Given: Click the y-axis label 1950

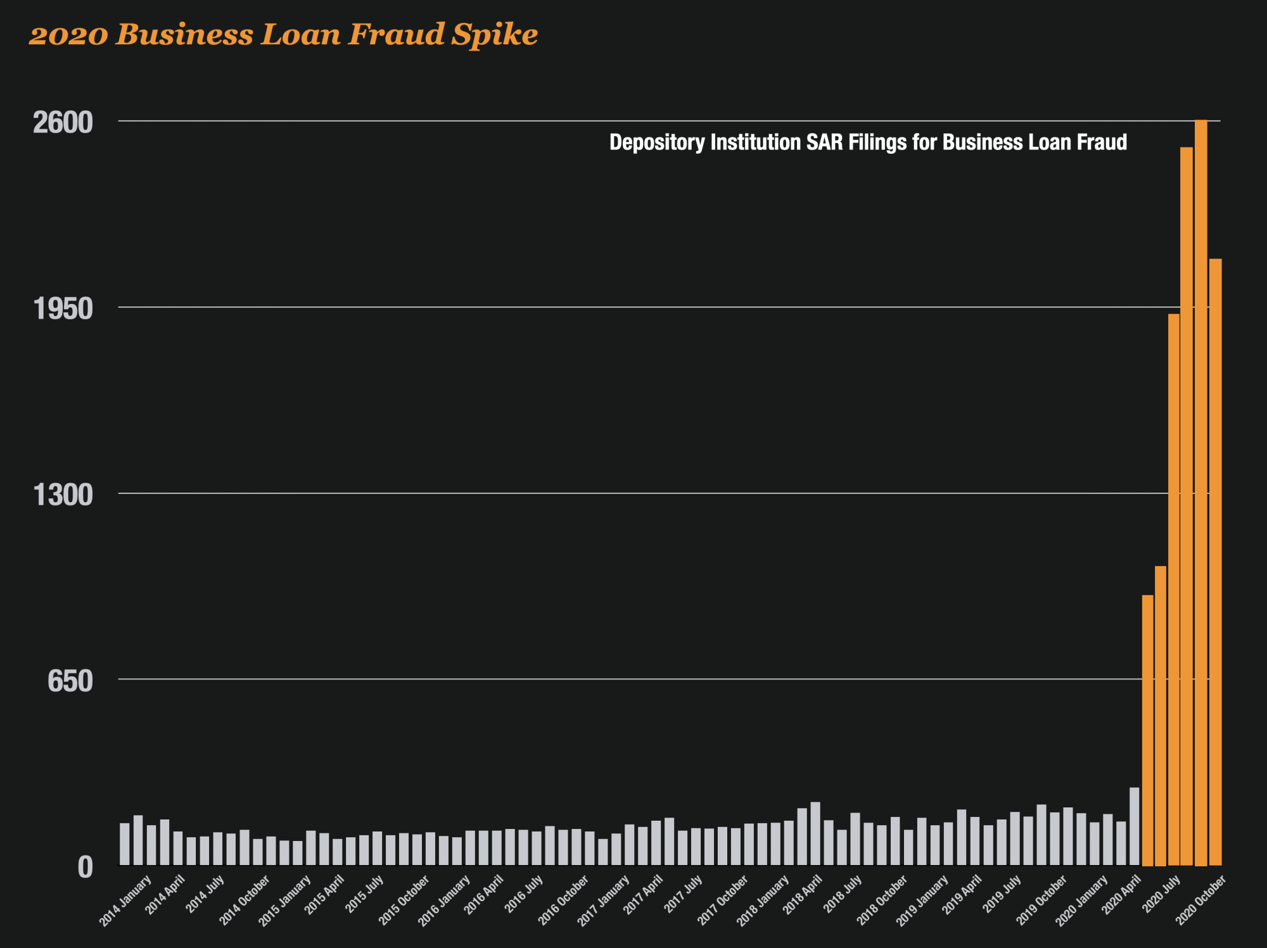Looking at the screenshot, I should [63, 309].
